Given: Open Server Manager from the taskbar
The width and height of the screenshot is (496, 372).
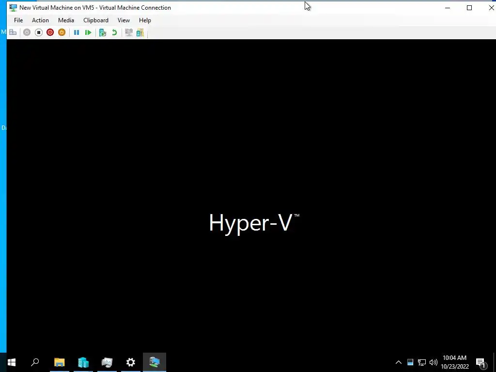Looking at the screenshot, I should tap(83, 362).
